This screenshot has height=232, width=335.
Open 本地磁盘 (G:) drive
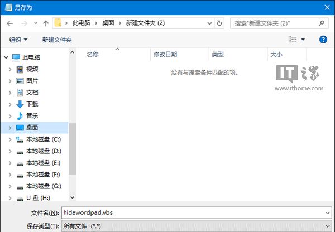click(x=44, y=186)
